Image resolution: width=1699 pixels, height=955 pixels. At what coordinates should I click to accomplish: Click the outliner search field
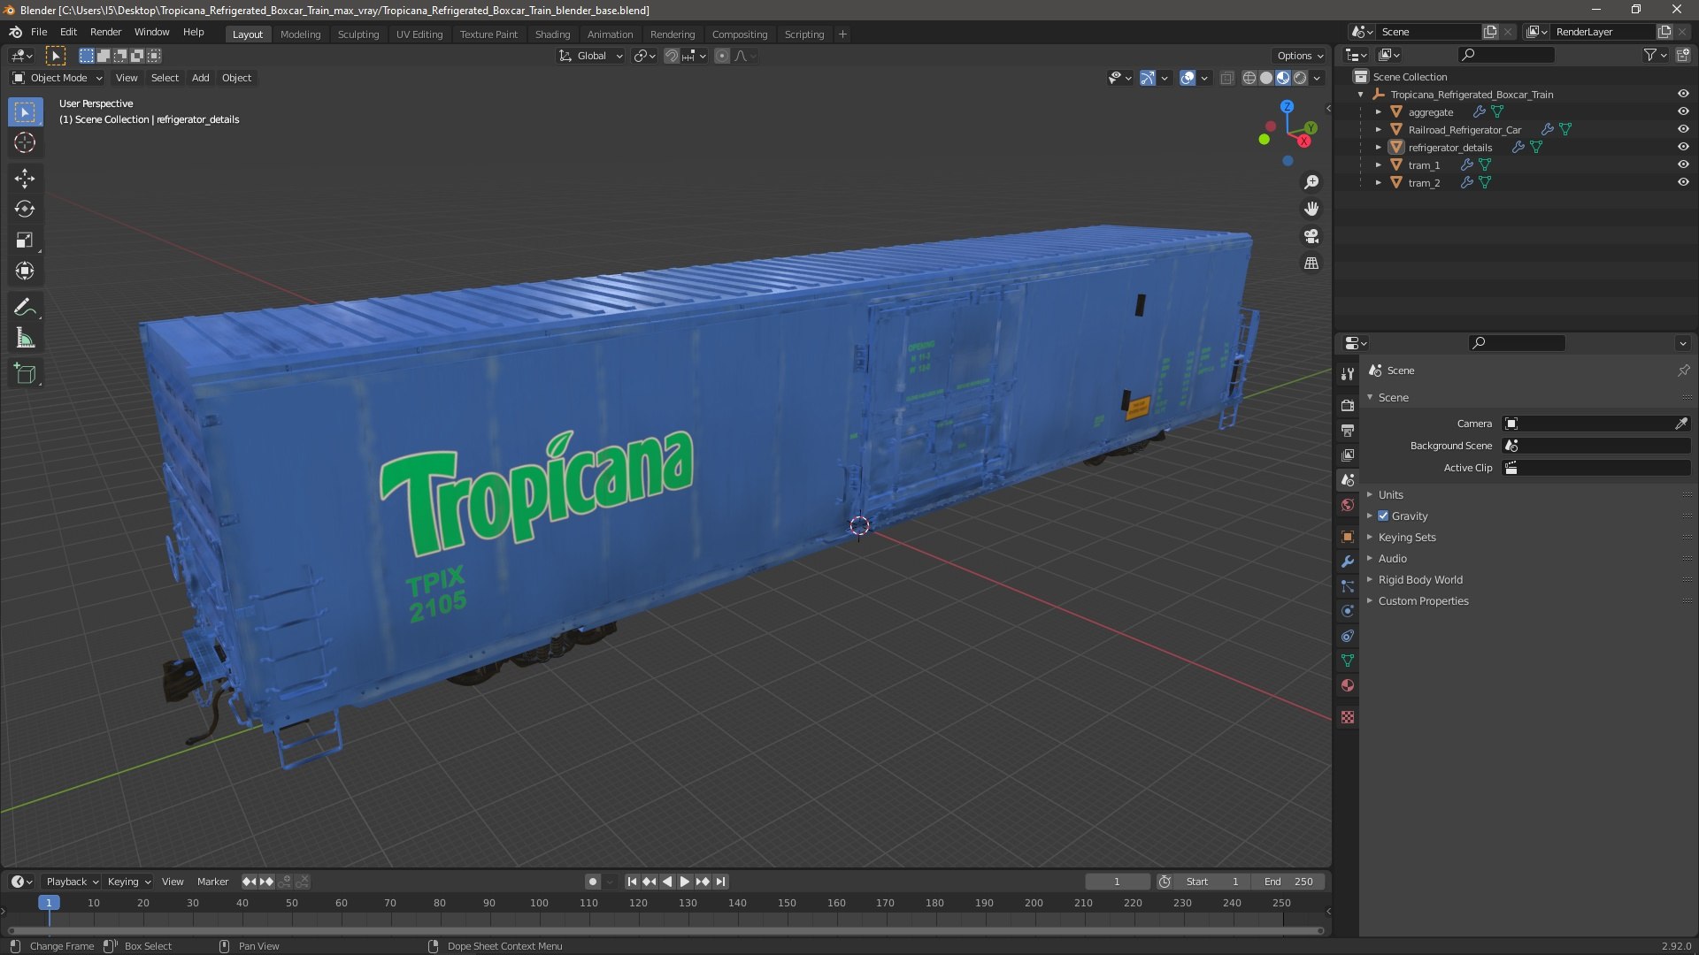[x=1506, y=55]
